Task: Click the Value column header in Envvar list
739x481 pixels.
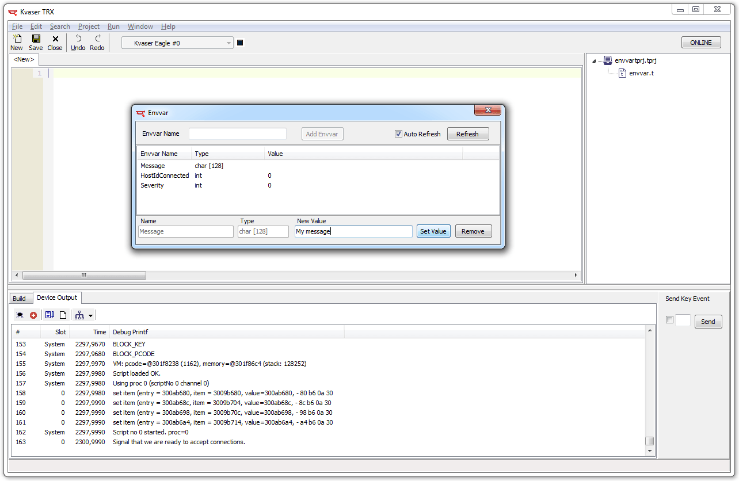Action: (x=364, y=154)
